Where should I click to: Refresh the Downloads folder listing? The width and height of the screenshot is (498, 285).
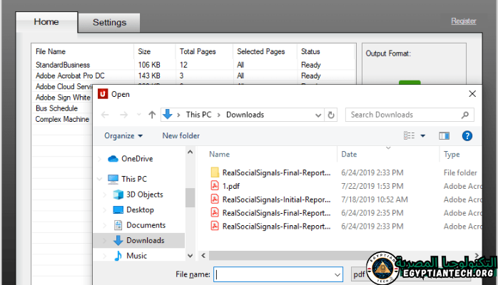pos(331,115)
